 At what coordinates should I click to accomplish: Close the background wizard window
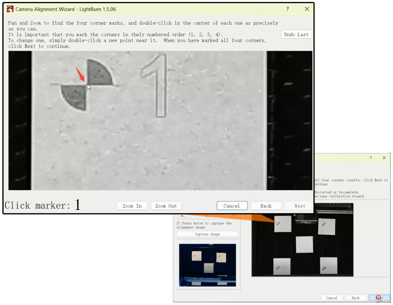point(384,158)
